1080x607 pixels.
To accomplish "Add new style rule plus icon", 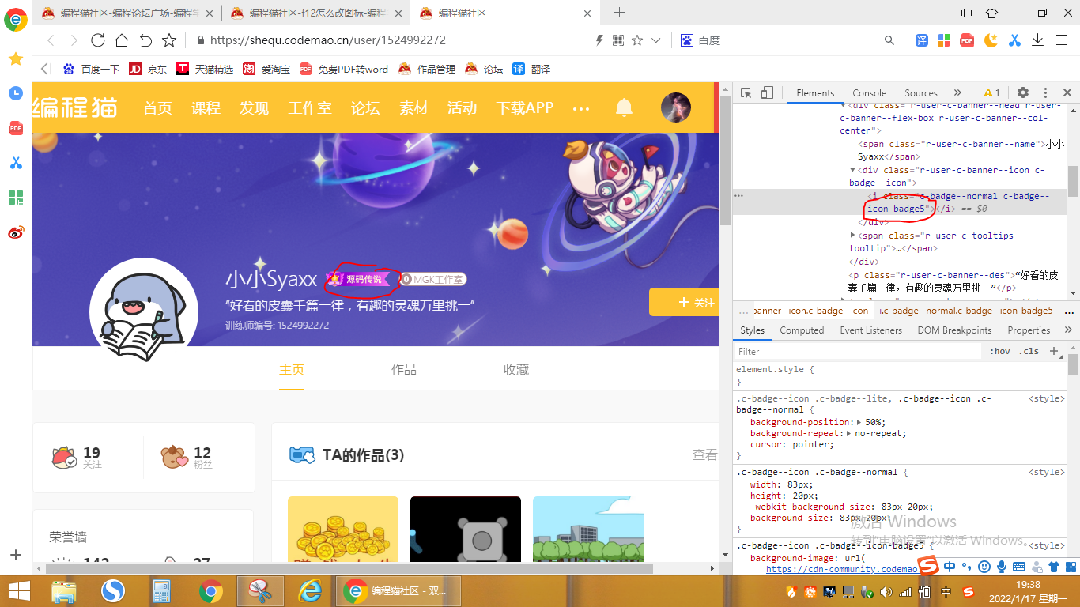I will pyautogui.click(x=1053, y=351).
